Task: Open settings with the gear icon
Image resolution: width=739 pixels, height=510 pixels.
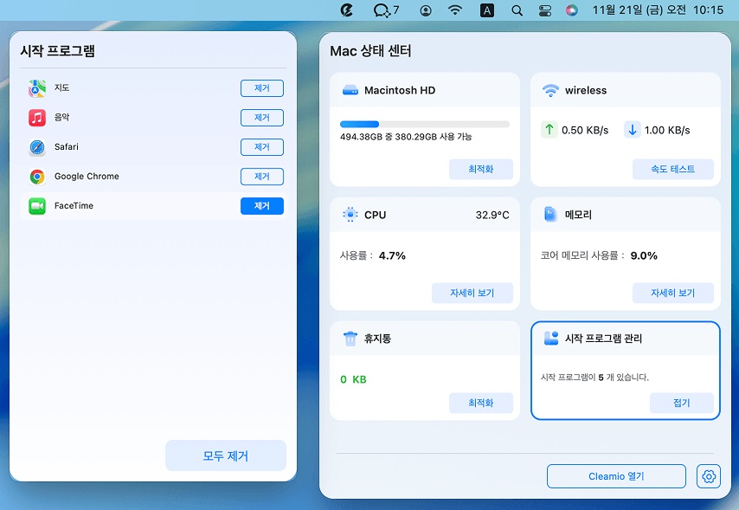Action: point(709,475)
